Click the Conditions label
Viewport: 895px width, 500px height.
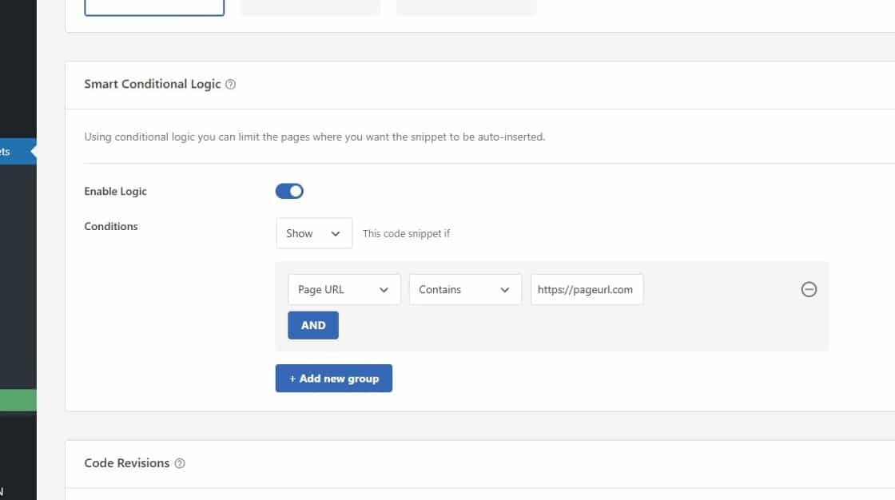pos(111,227)
